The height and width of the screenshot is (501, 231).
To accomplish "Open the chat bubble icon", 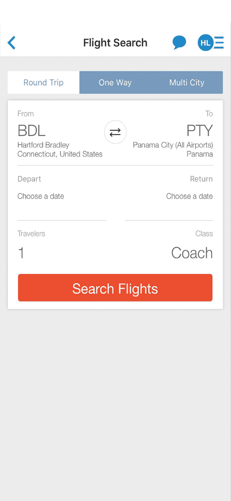I will [179, 43].
